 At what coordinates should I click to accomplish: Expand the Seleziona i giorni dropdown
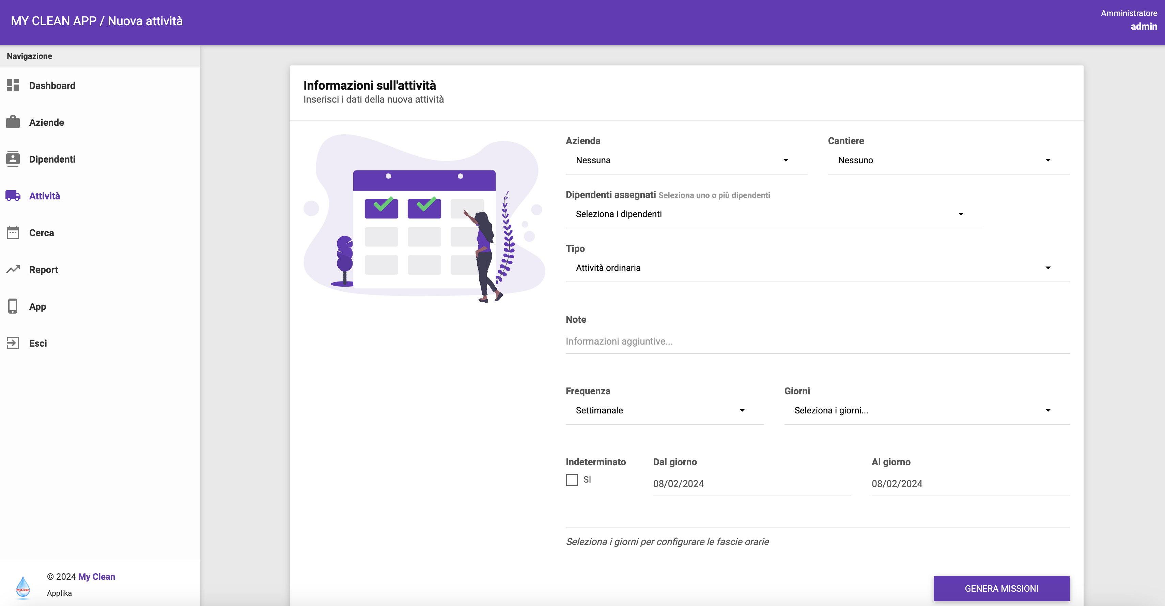927,410
